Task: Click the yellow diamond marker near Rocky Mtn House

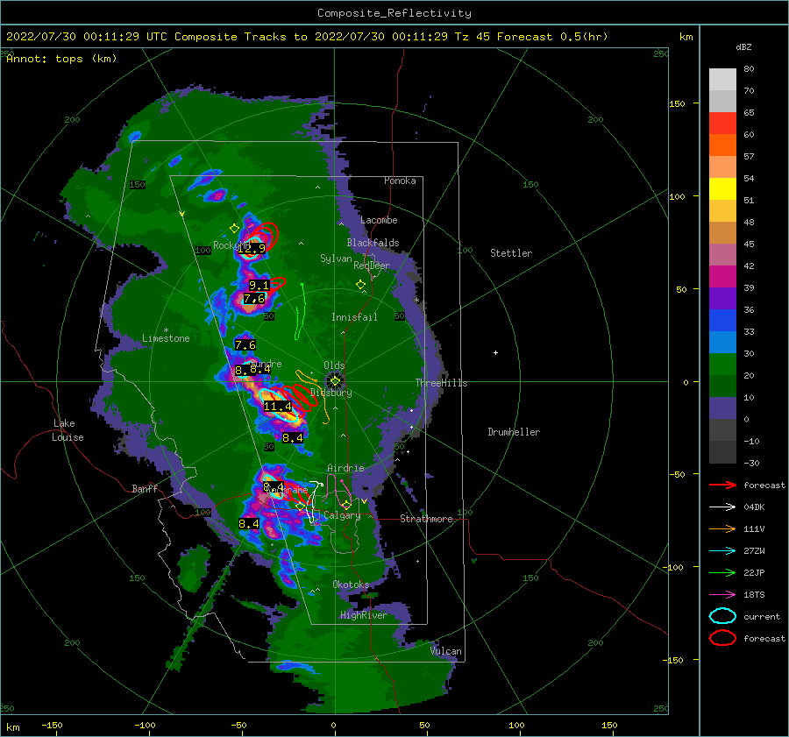Action: pyautogui.click(x=234, y=229)
